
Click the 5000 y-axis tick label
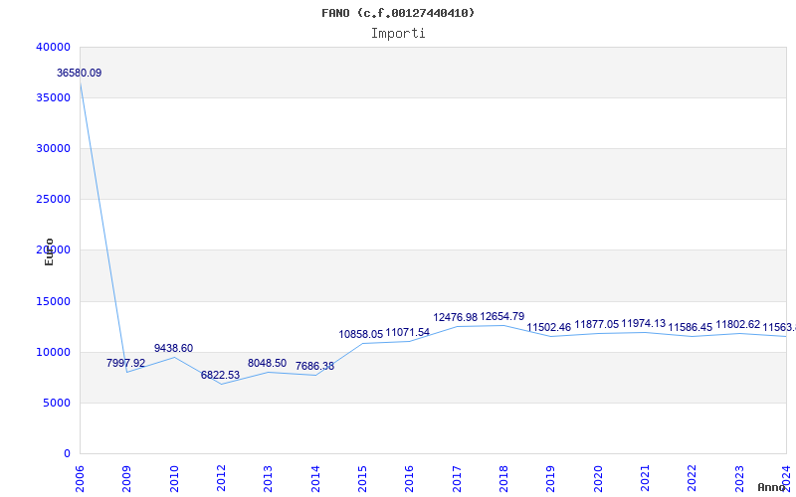(x=57, y=404)
